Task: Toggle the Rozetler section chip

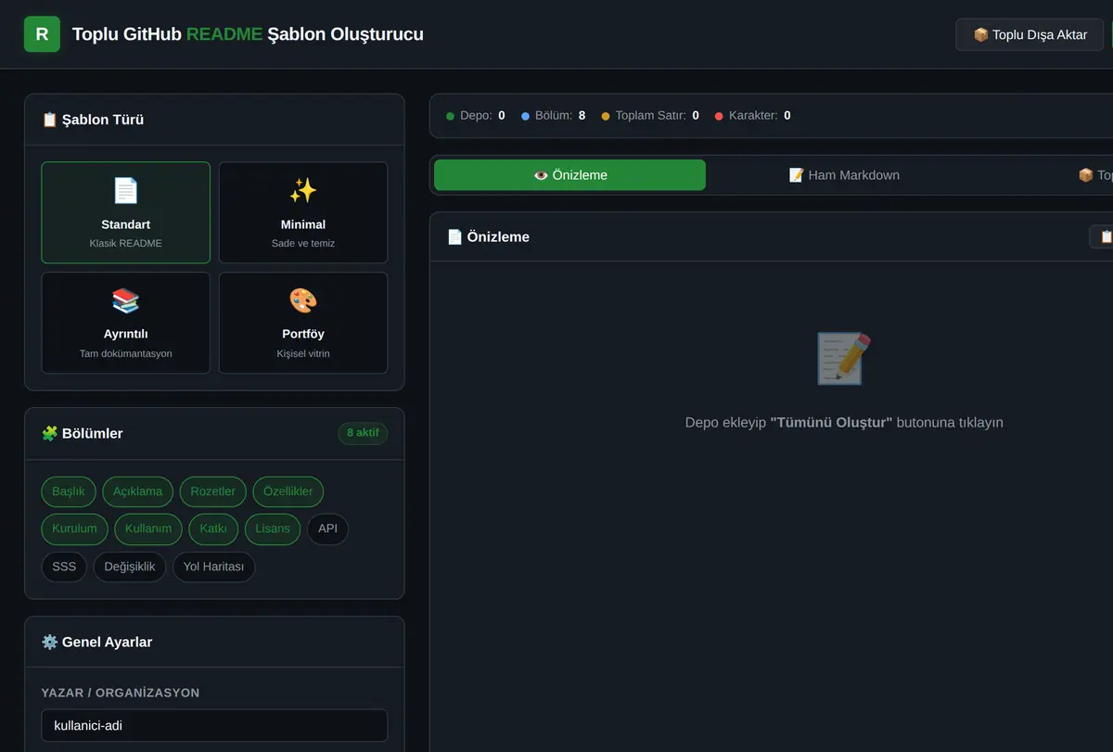Action: click(213, 491)
